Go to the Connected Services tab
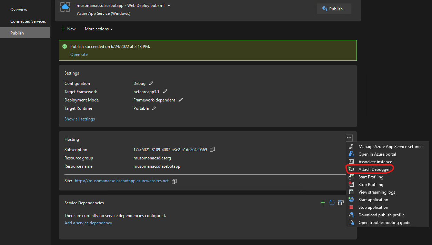Screen dimensions: 432x245 (x=28, y=21)
